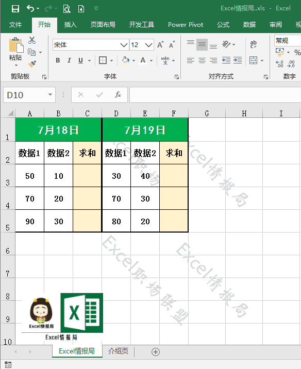The height and width of the screenshot is (369, 301).
Task: Click the Decrease Decimal icon
Action: pyautogui.click(x=291, y=64)
